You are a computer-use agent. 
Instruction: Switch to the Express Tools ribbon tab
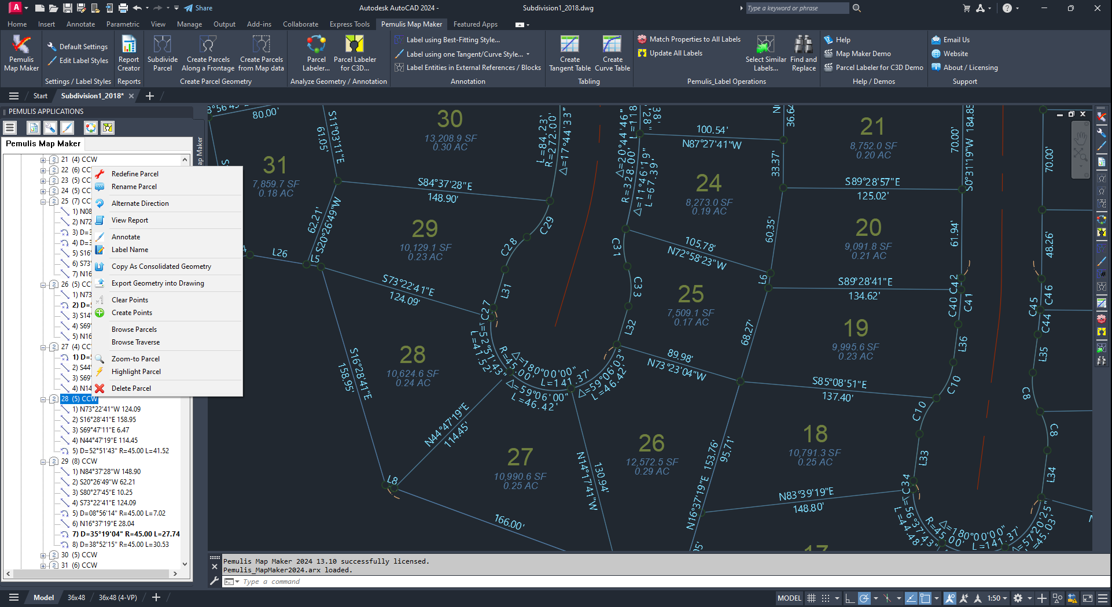(349, 24)
